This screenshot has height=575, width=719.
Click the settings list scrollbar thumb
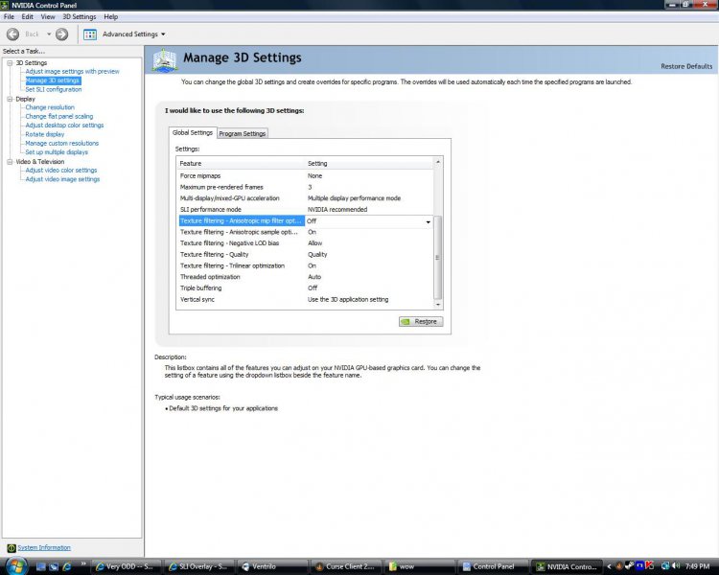tap(437, 257)
